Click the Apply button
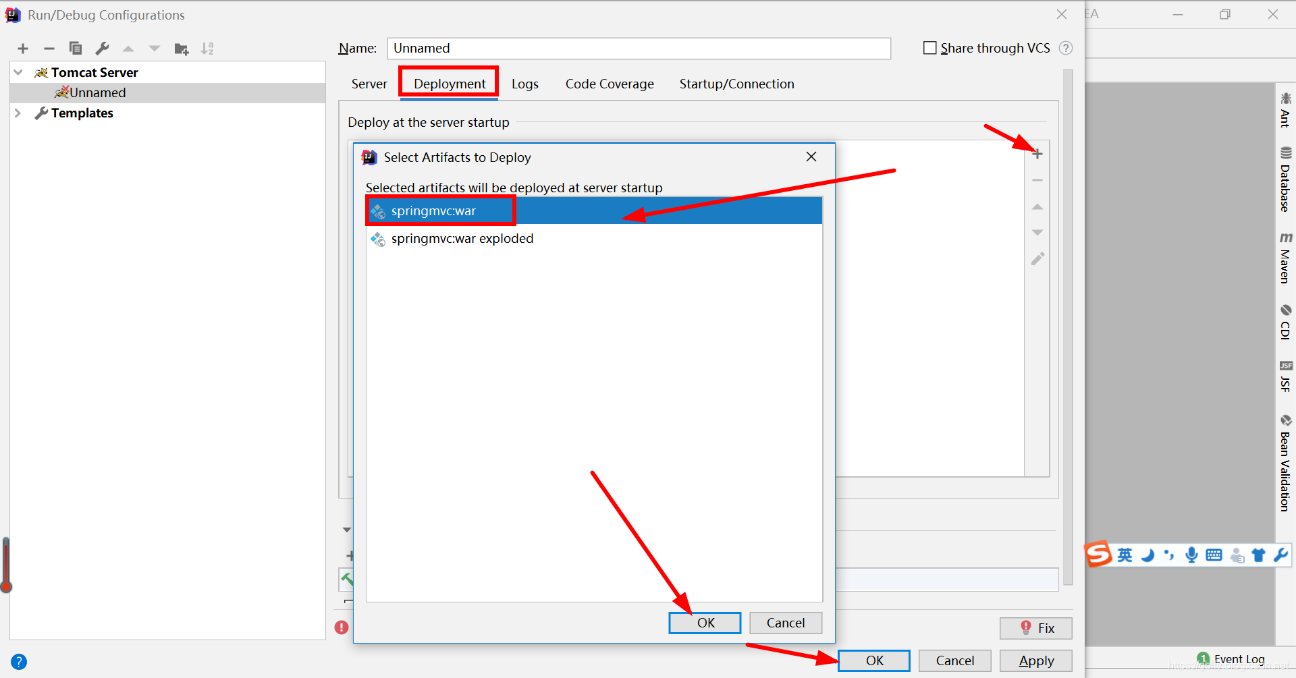1296x678 pixels. (1035, 660)
